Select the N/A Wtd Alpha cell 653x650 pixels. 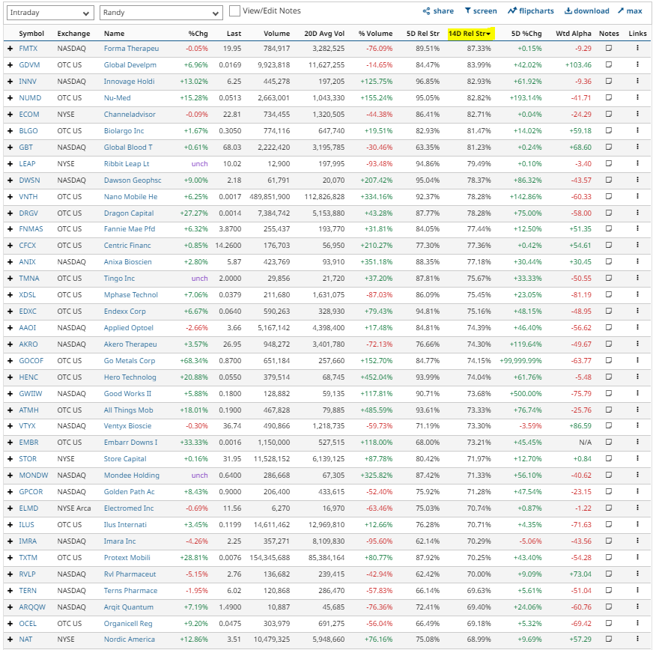585,443
